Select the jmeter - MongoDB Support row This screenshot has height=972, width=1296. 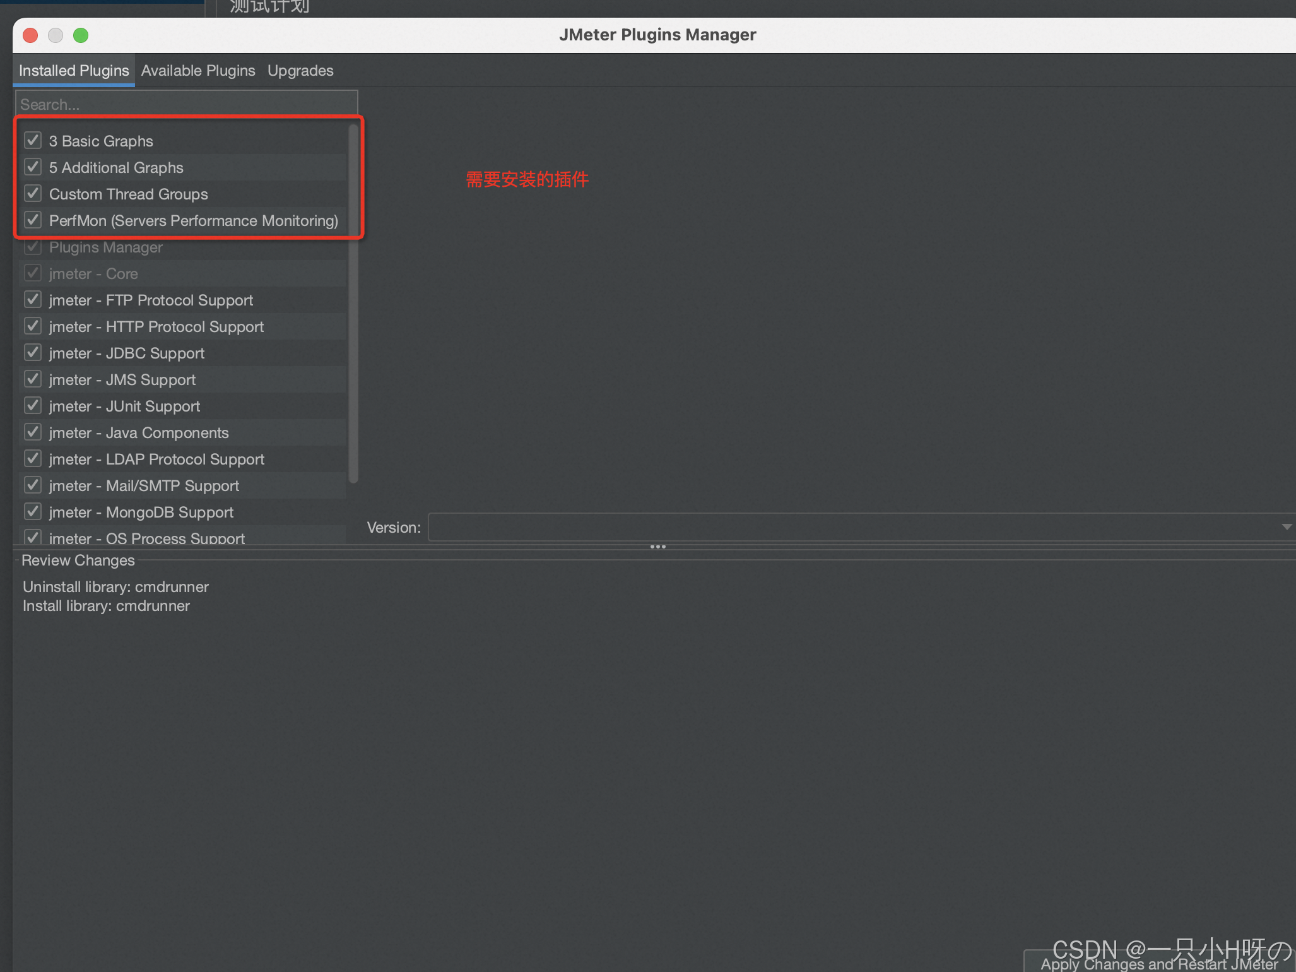[183, 512]
